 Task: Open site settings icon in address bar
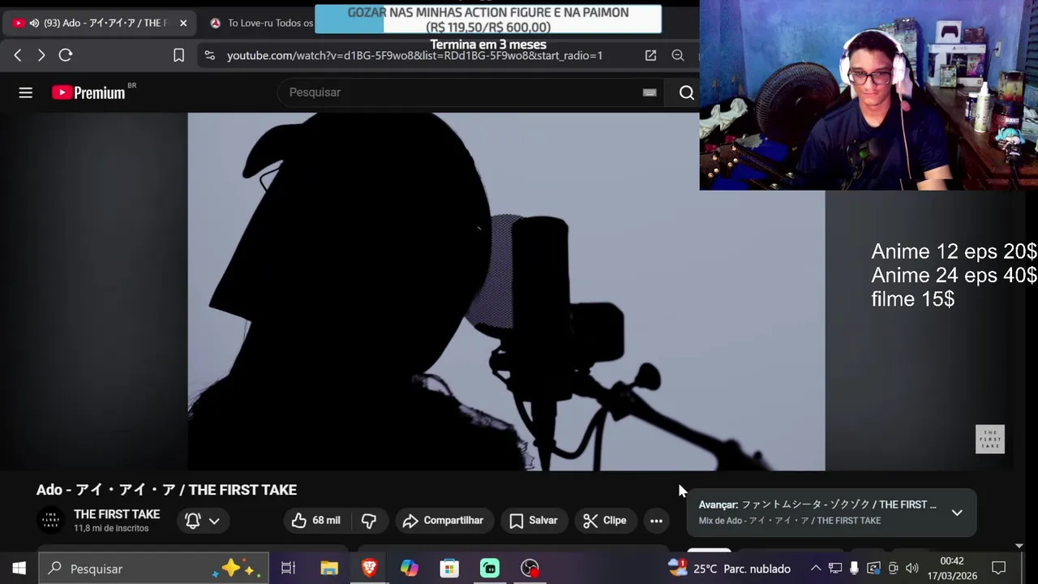click(210, 55)
